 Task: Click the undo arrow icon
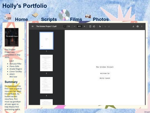pyautogui.click(x=105, y=27)
